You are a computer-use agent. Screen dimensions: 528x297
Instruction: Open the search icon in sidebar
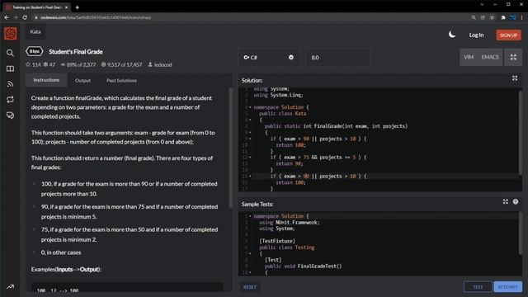10,53
